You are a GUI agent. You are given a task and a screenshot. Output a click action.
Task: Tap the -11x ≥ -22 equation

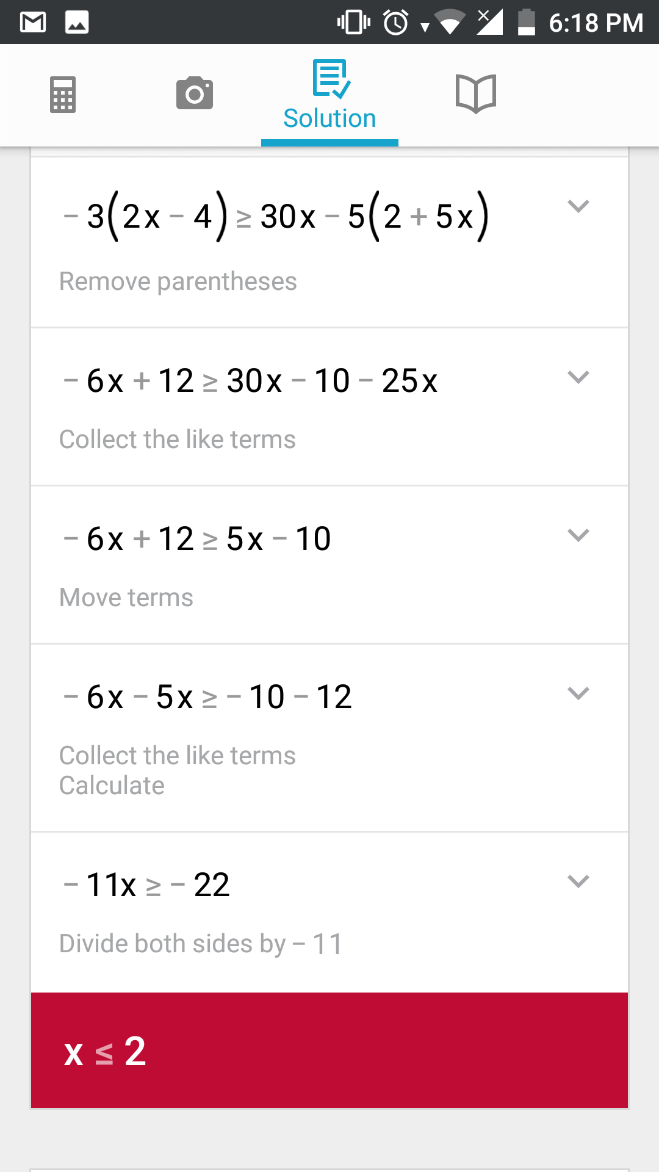[x=146, y=884]
